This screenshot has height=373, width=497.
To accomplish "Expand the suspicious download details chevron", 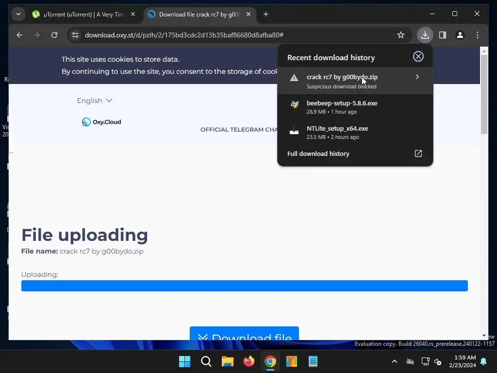I will [x=417, y=77].
